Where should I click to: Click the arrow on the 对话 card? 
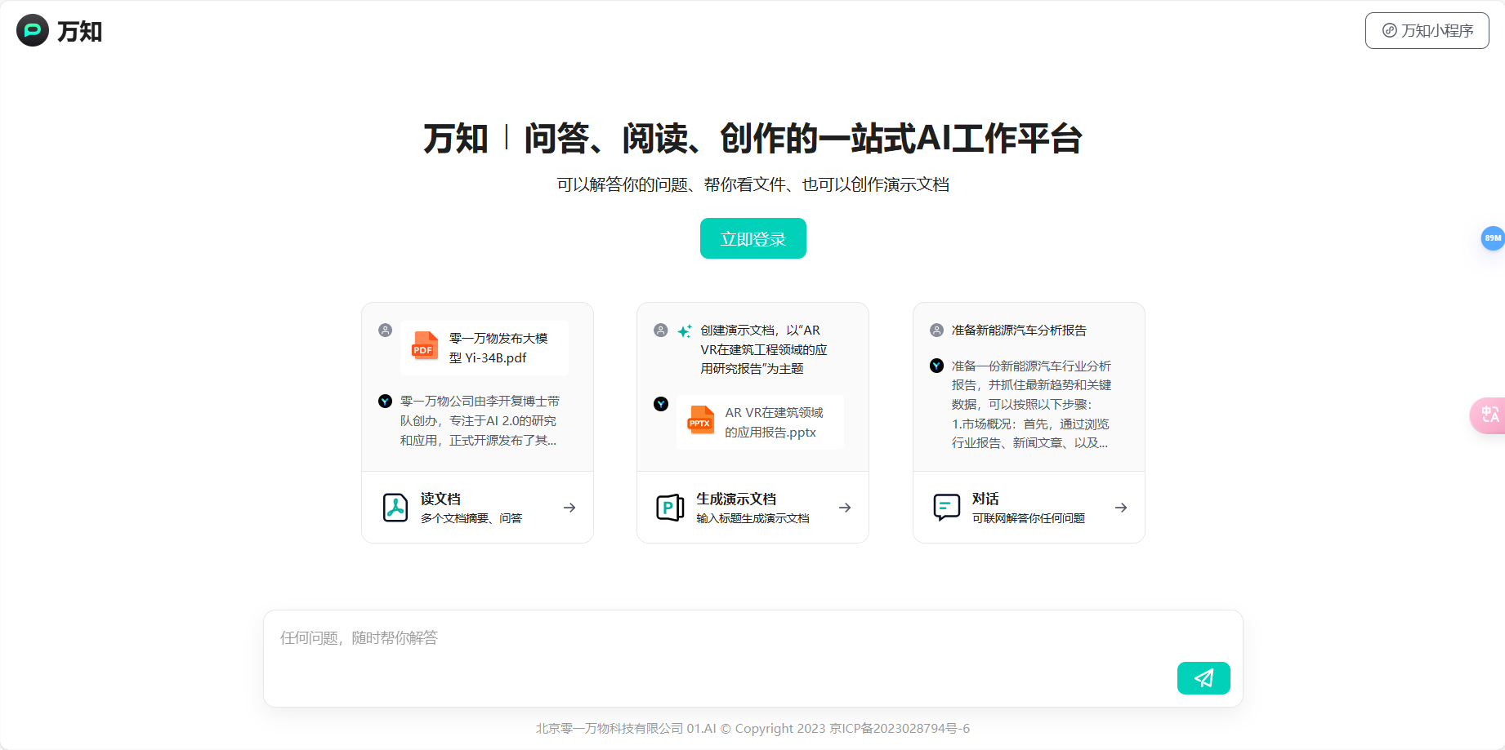(1121, 507)
